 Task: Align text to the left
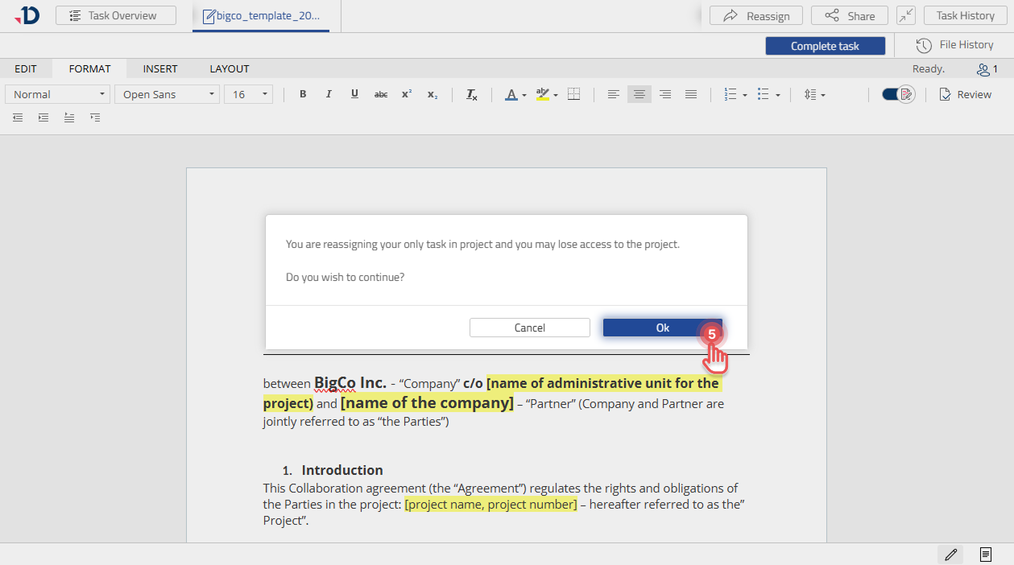tap(614, 94)
